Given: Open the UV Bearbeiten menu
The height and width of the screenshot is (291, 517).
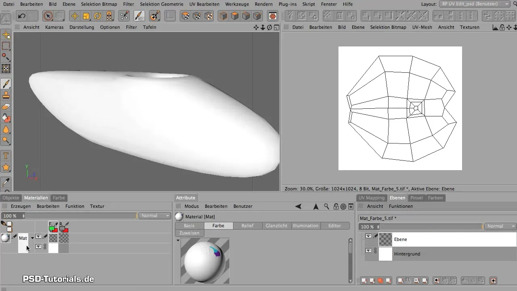Looking at the screenshot, I should tap(204, 4).
